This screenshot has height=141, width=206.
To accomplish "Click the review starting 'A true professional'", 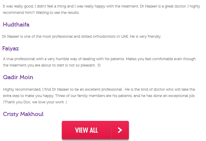I will click(99, 62).
